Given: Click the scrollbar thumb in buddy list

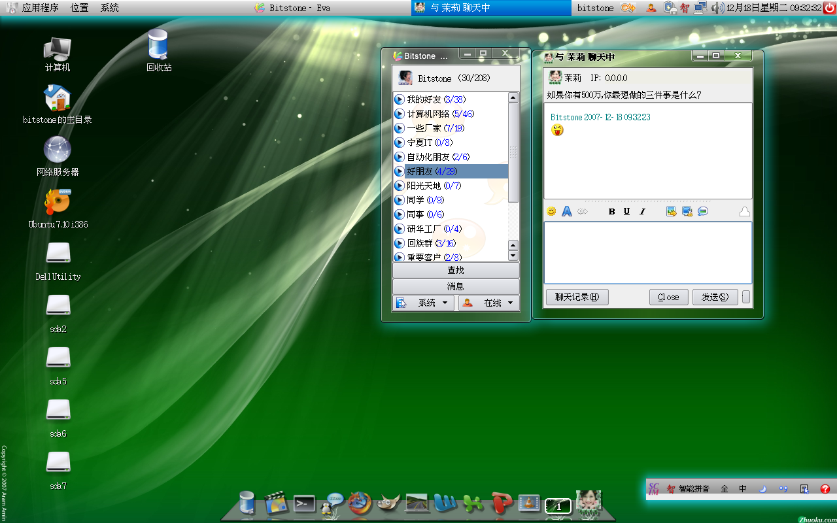Looking at the screenshot, I should click(x=513, y=152).
